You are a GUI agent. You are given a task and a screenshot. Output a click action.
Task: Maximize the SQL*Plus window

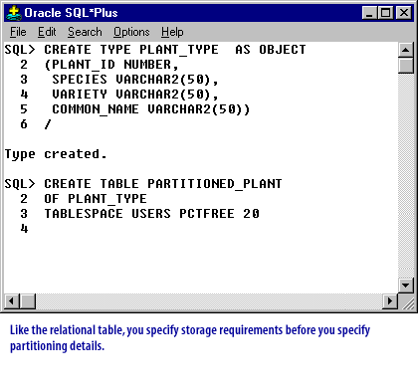point(385,13)
